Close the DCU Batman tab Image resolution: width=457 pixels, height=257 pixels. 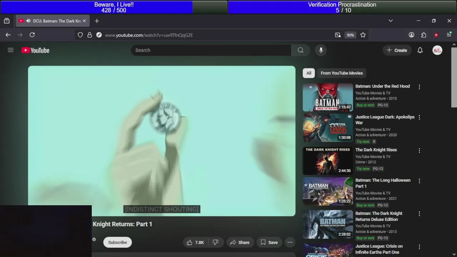coord(84,21)
